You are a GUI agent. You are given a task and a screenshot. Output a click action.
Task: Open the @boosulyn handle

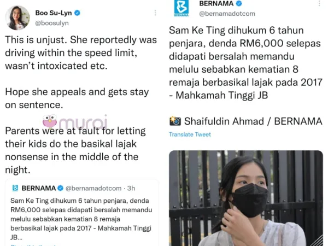[x=52, y=23]
